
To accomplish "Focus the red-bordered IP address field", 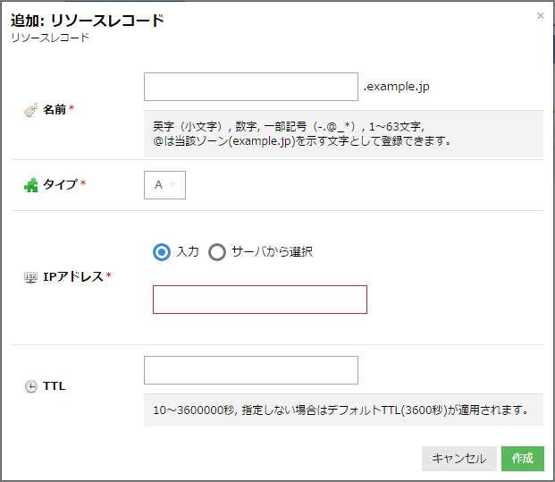I will coord(259,300).
